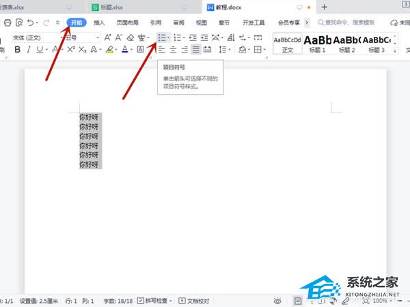Center align text

tap(173, 49)
